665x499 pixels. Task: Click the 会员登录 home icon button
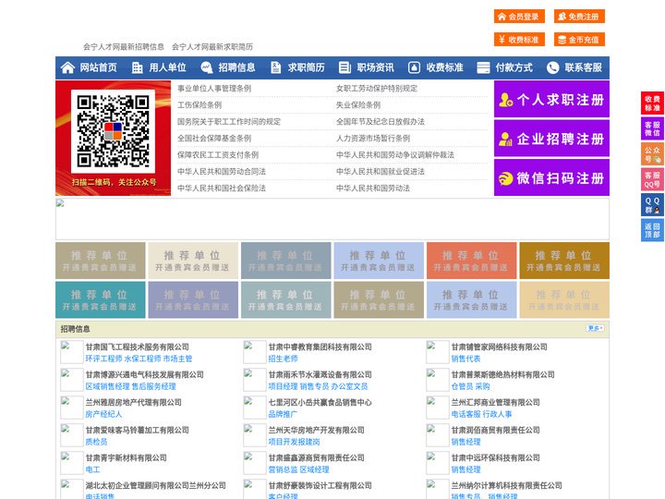[x=519, y=17]
